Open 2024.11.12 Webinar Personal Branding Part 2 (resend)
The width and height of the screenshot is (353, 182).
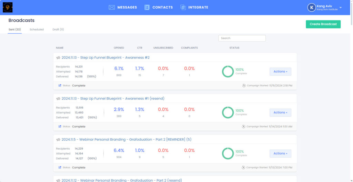point(122,180)
